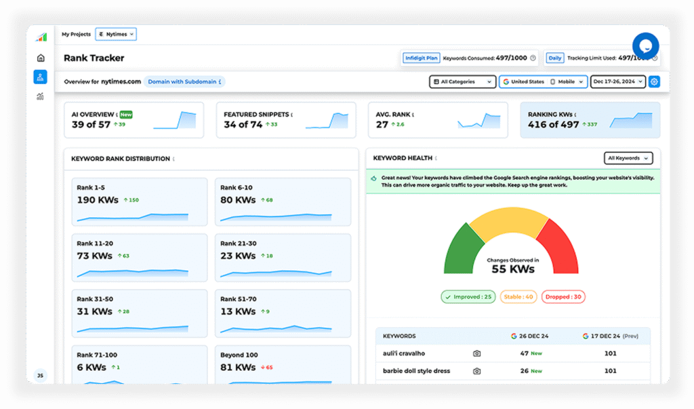Toggle the Dropped : 30 filter chip
Viewport: 694px width, 409px height.
point(563,296)
